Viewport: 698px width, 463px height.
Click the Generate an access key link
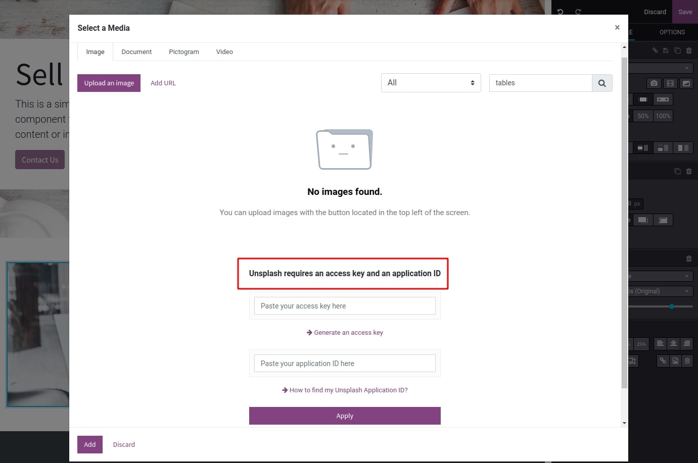coord(345,332)
